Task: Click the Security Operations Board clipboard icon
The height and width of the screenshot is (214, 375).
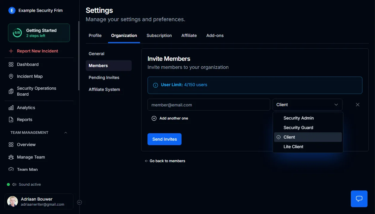Action: 11,91
